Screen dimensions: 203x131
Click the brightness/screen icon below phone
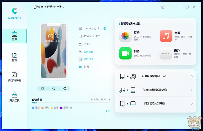(x=43, y=88)
